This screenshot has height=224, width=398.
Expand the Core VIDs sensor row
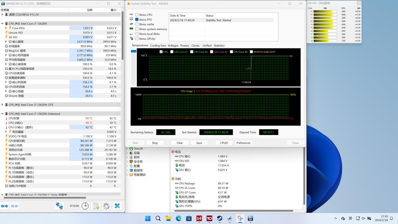click(x=6, y=28)
